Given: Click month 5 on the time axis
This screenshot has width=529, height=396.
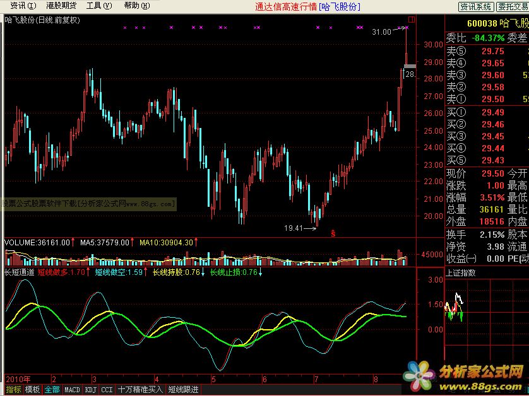Looking at the screenshot, I should click(213, 380).
